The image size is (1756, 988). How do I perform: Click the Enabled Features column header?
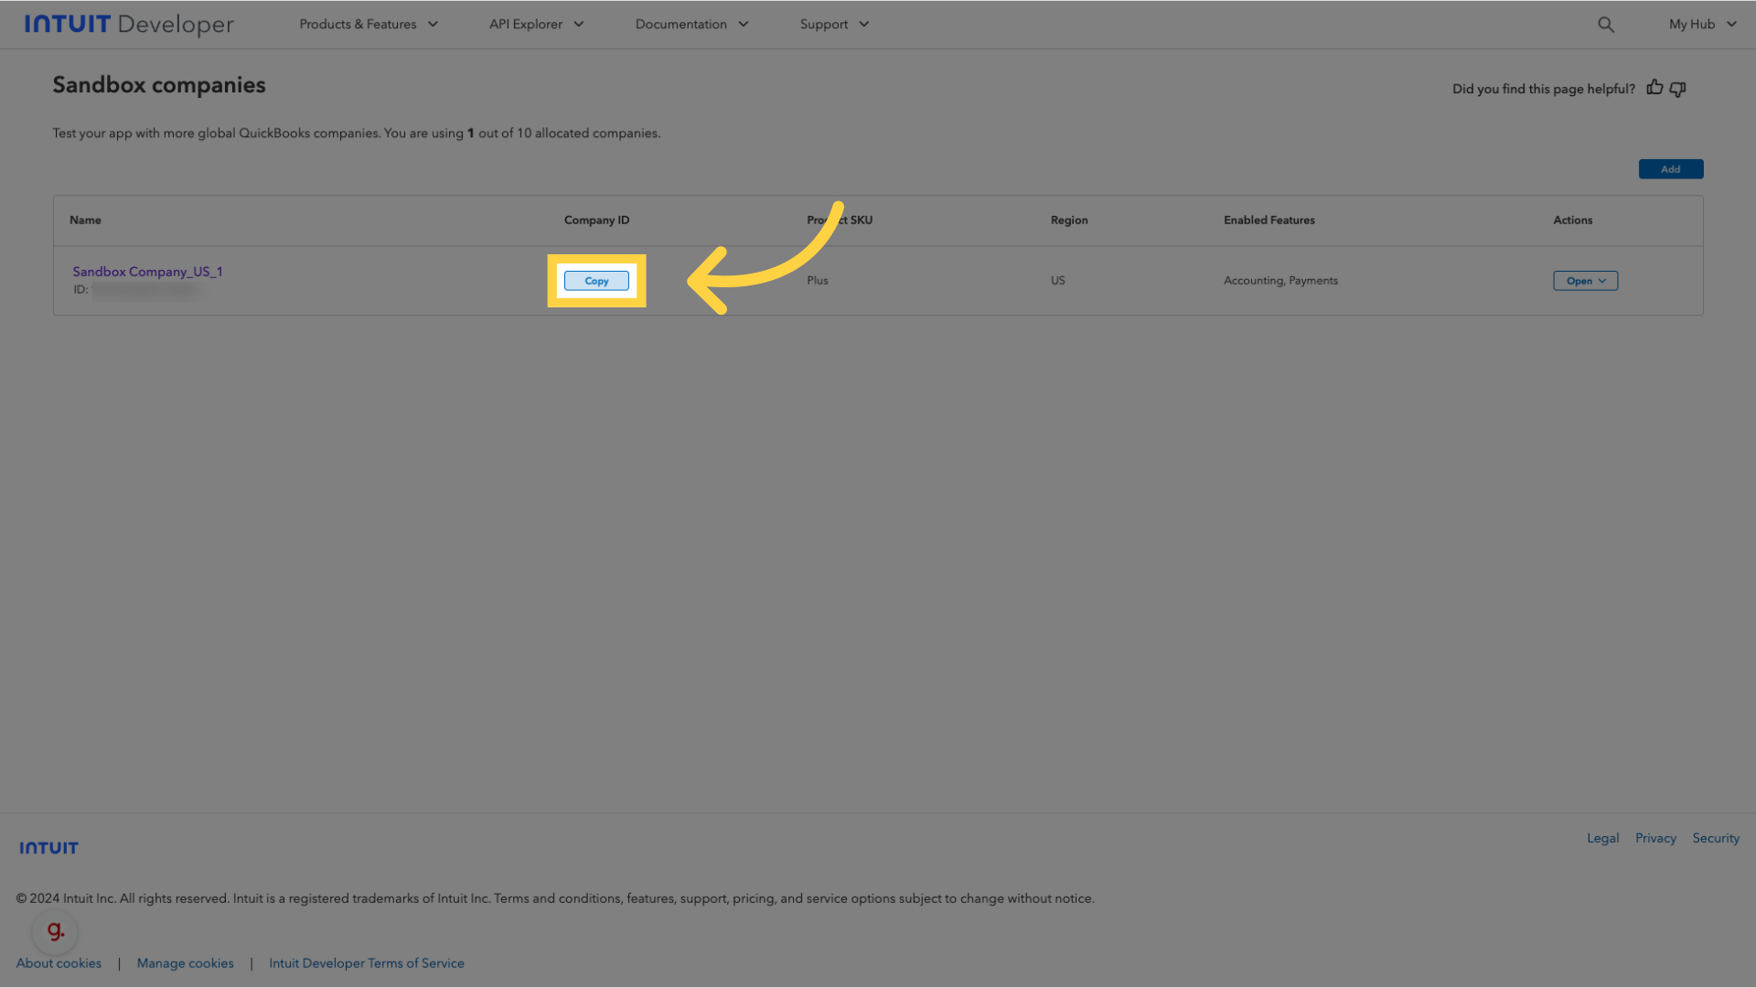[1269, 220]
